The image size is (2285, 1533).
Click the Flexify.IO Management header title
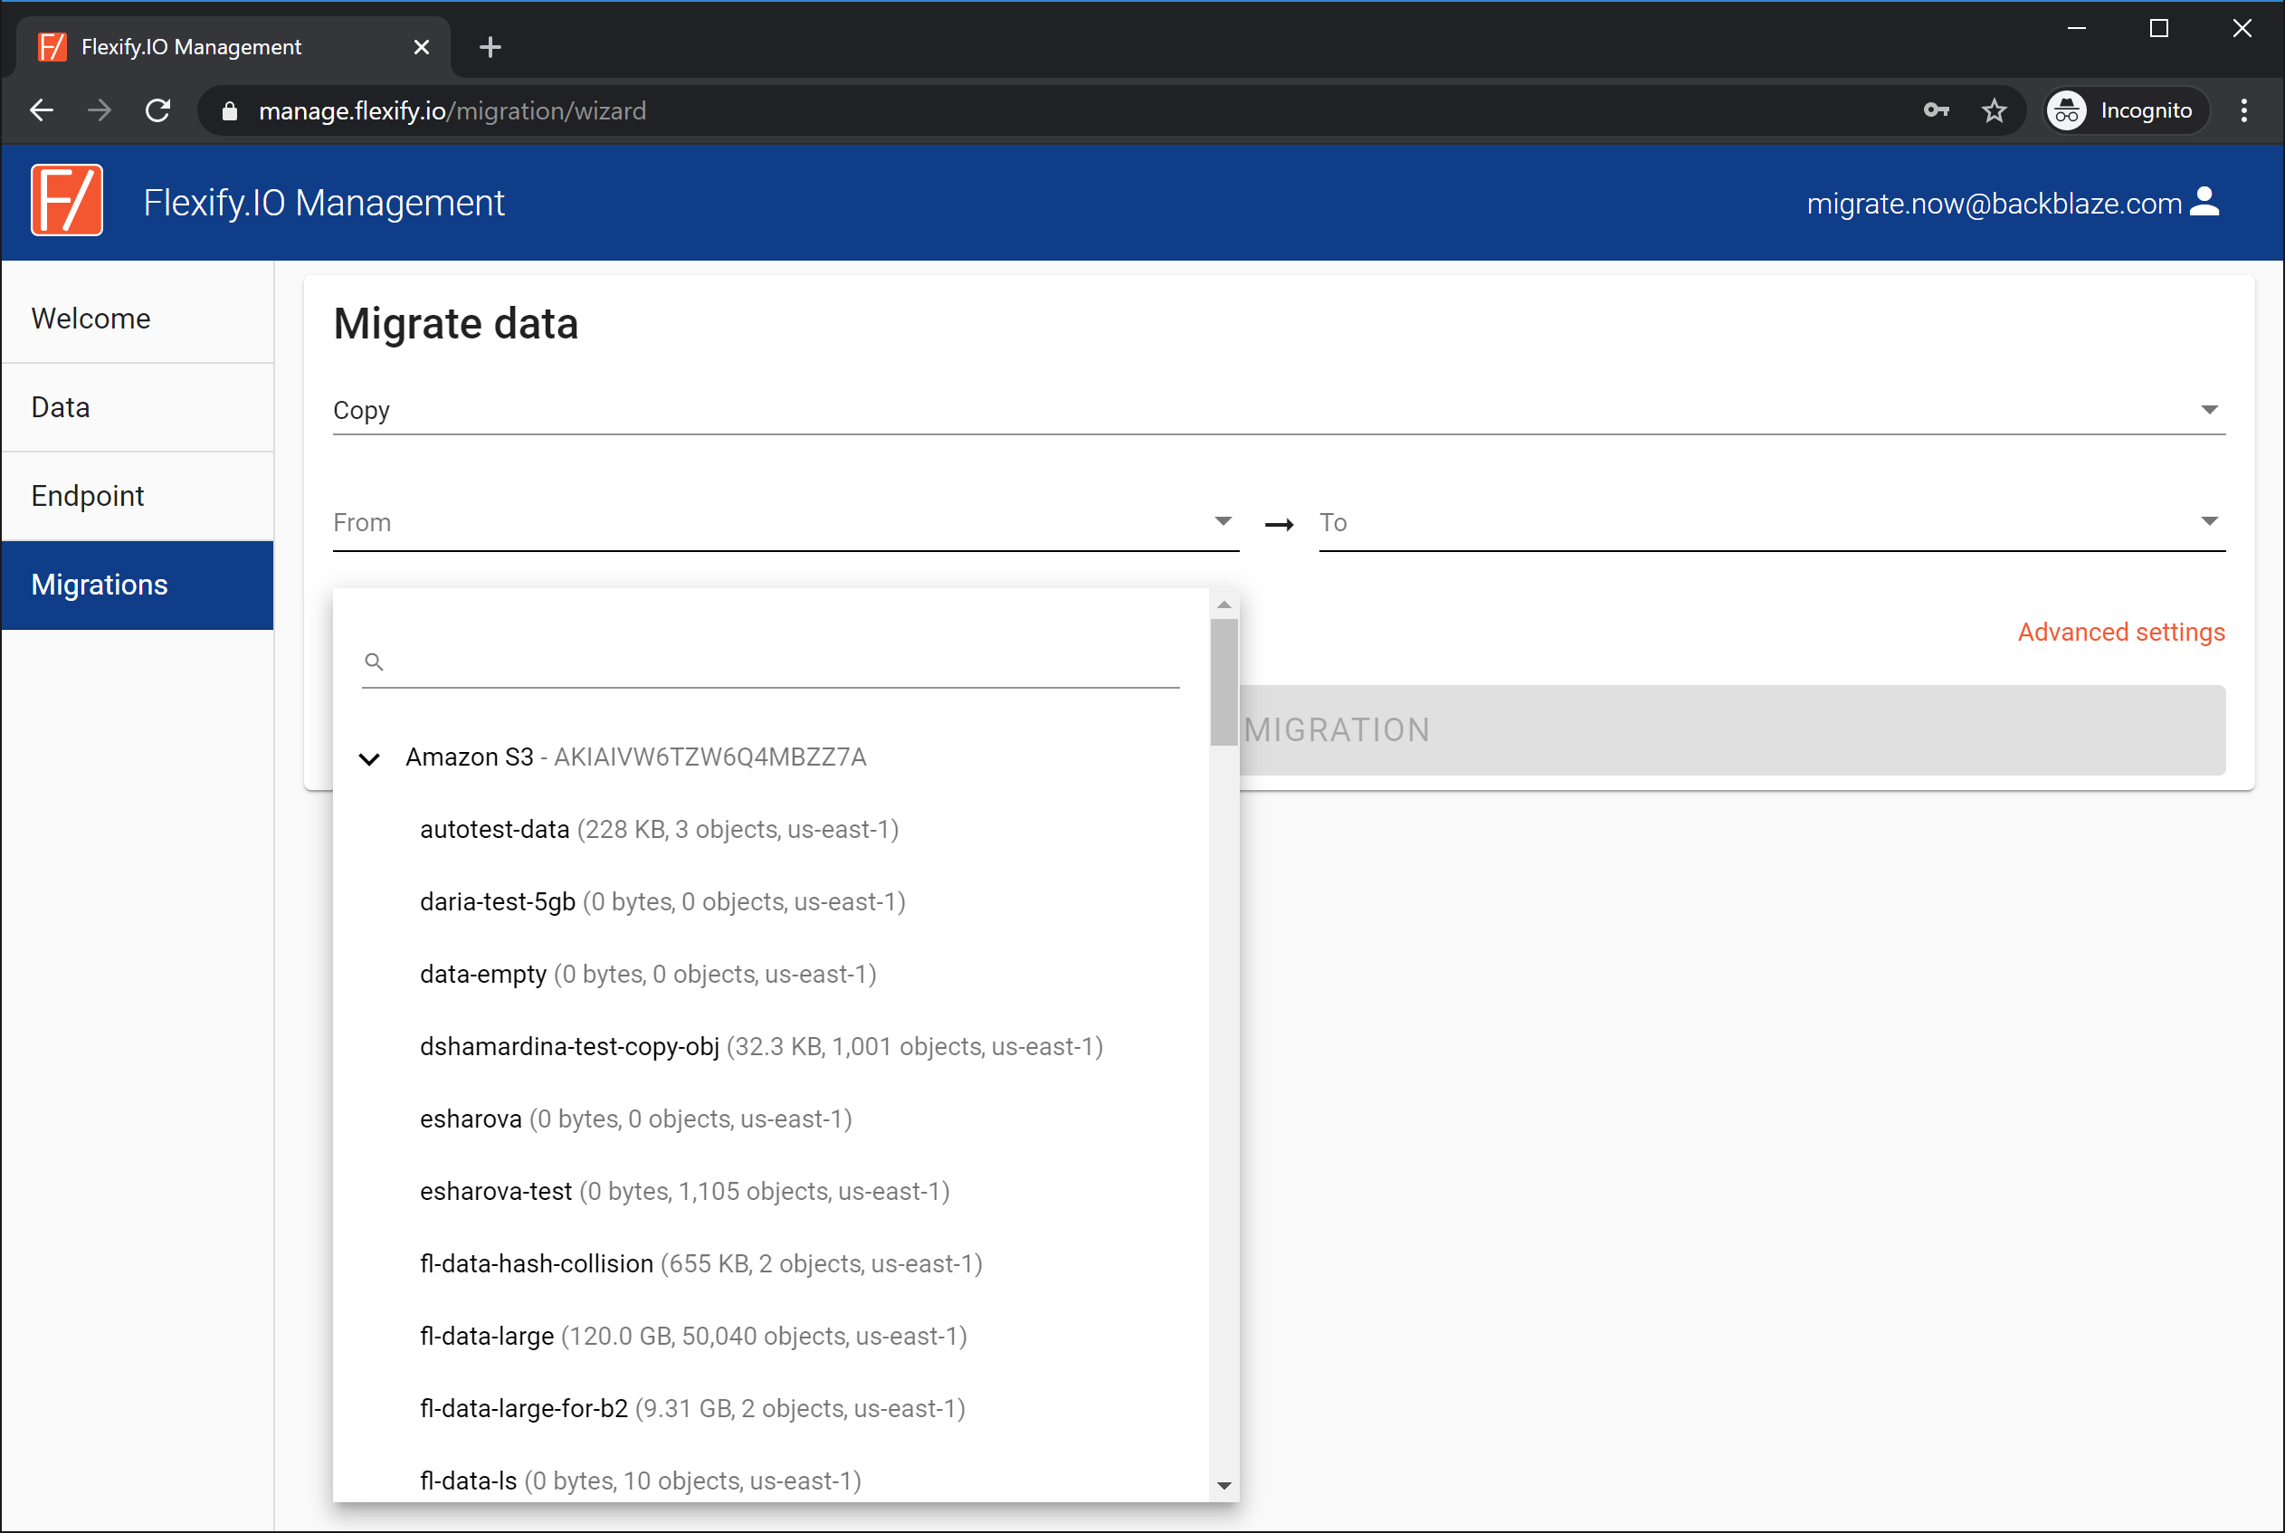click(324, 203)
